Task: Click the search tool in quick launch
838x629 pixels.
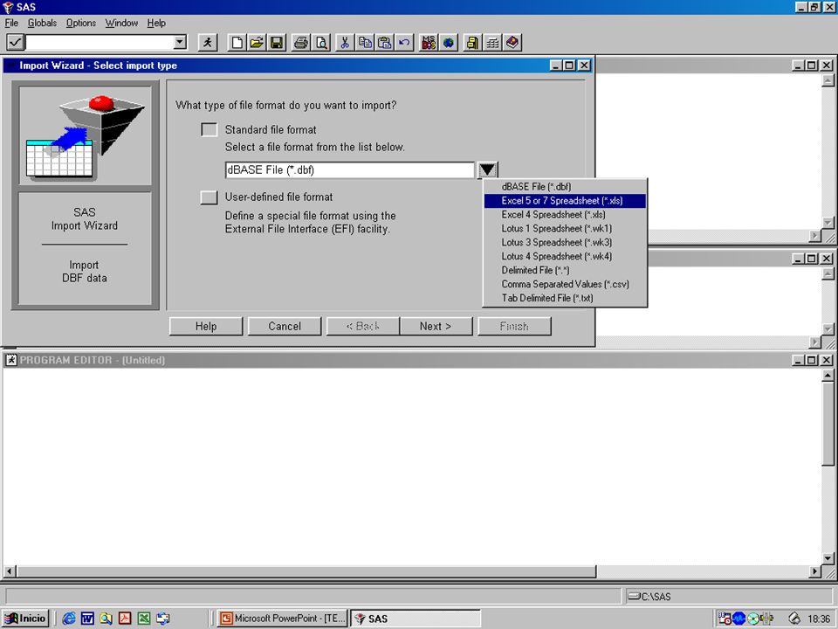Action: click(106, 619)
